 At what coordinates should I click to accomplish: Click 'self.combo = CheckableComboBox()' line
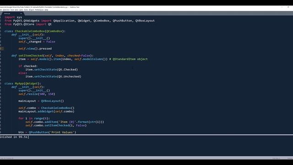click(x=46, y=108)
